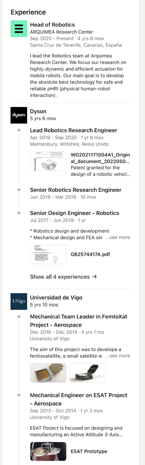Select Senior Robotics Research Engineer entry

tap(76, 190)
